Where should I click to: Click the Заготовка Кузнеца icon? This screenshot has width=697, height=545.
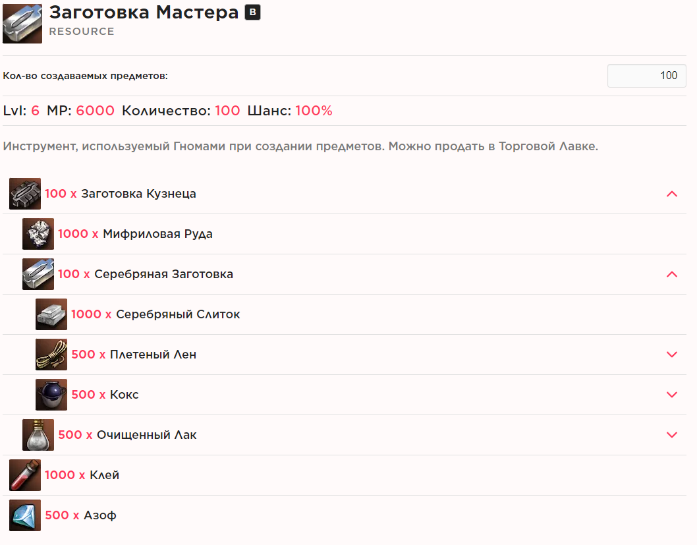[25, 194]
